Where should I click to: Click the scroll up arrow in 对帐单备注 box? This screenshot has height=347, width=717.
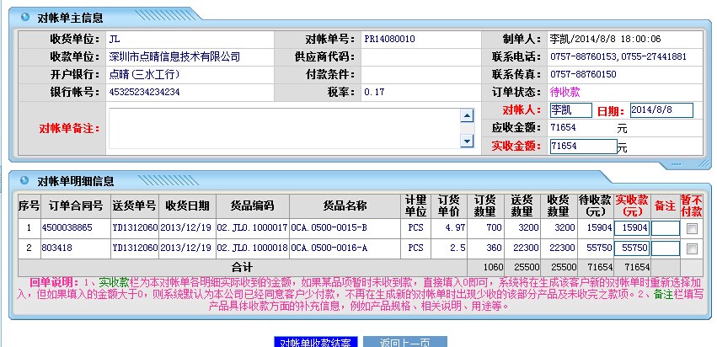pos(467,116)
